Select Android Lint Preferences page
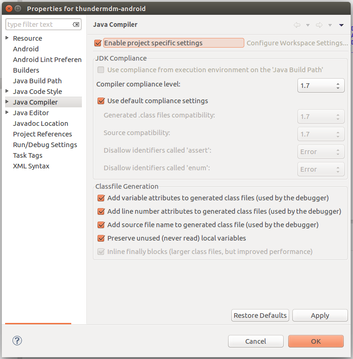Image resolution: width=353 pixels, height=359 pixels. click(47, 60)
